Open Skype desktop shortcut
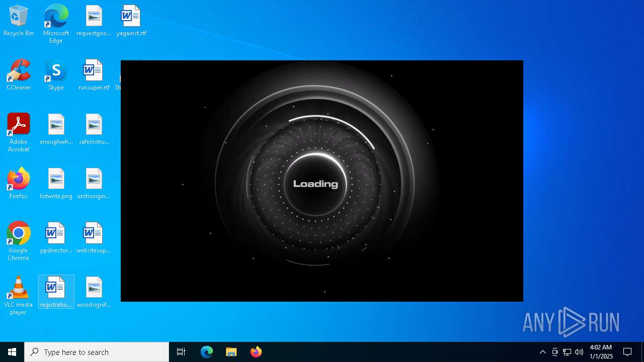644x362 pixels. point(56,75)
